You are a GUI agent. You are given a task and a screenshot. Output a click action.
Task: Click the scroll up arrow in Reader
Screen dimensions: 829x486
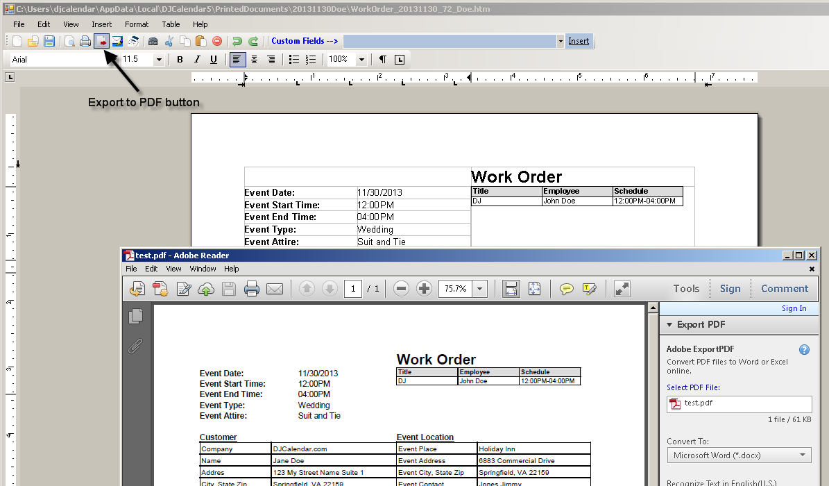pos(653,308)
